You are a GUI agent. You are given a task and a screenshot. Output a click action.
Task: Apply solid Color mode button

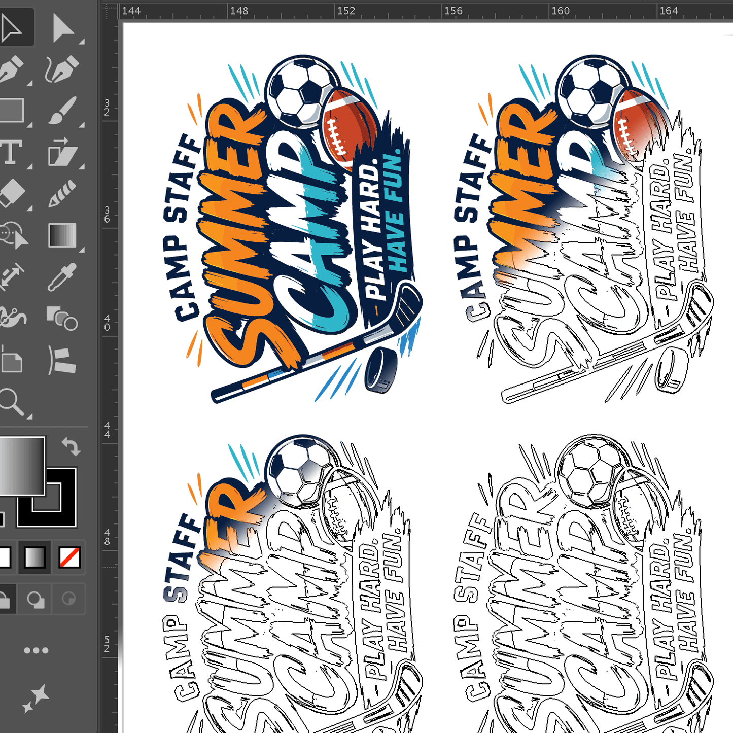pos(5,558)
